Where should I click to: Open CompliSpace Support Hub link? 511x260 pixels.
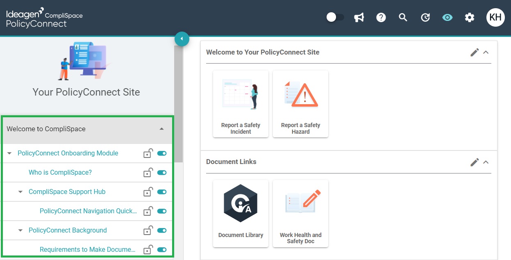[67, 192]
